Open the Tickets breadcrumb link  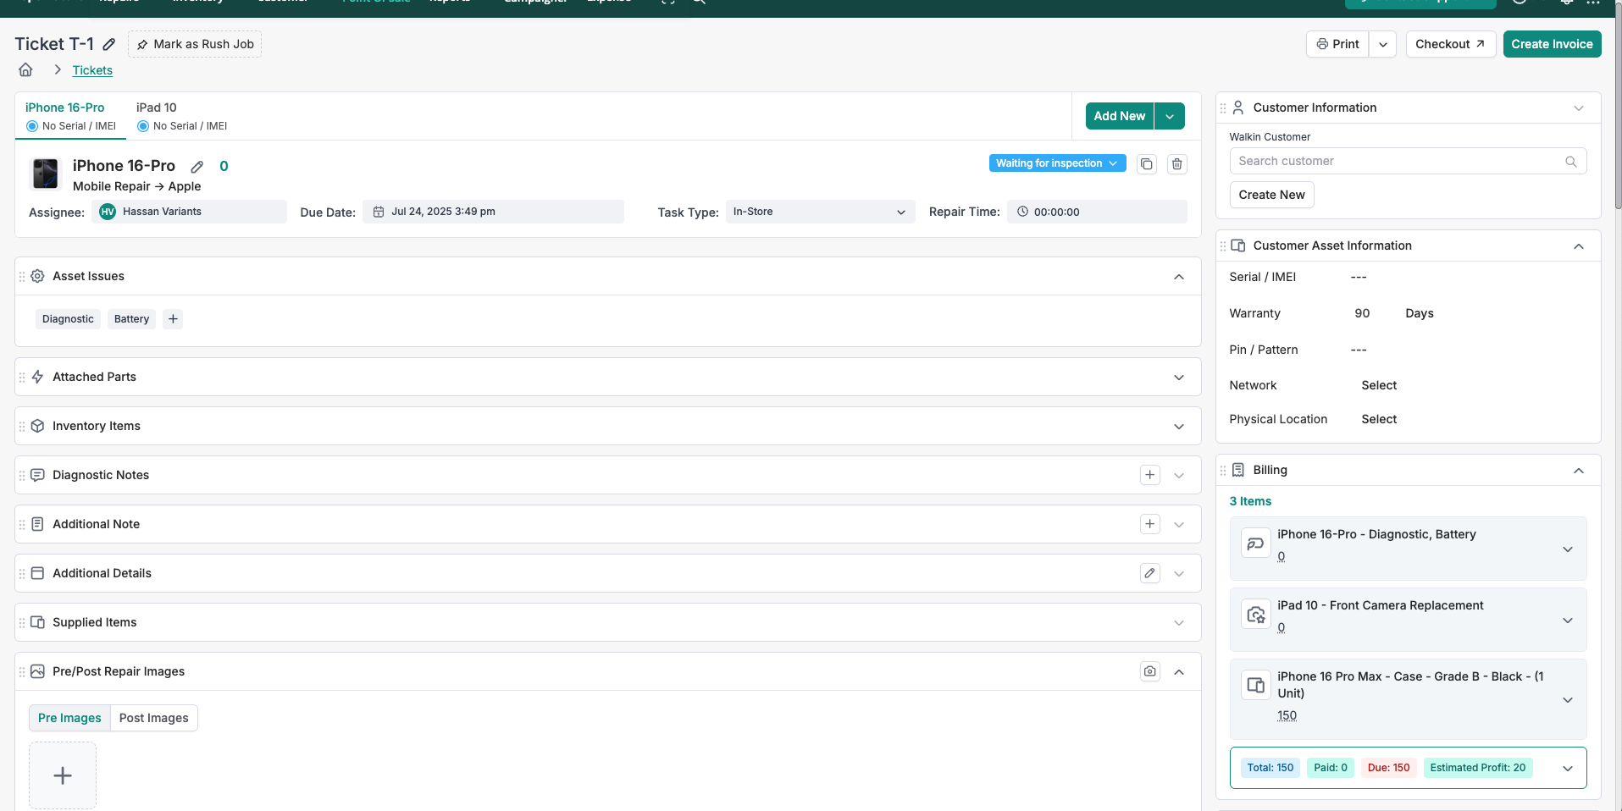(92, 70)
